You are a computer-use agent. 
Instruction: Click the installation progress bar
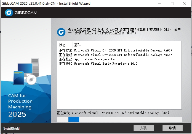[119, 119]
